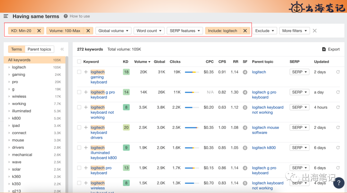Check the logitech gaming keyboard row checkbox
The width and height of the screenshot is (347, 193).
pos(79,72)
